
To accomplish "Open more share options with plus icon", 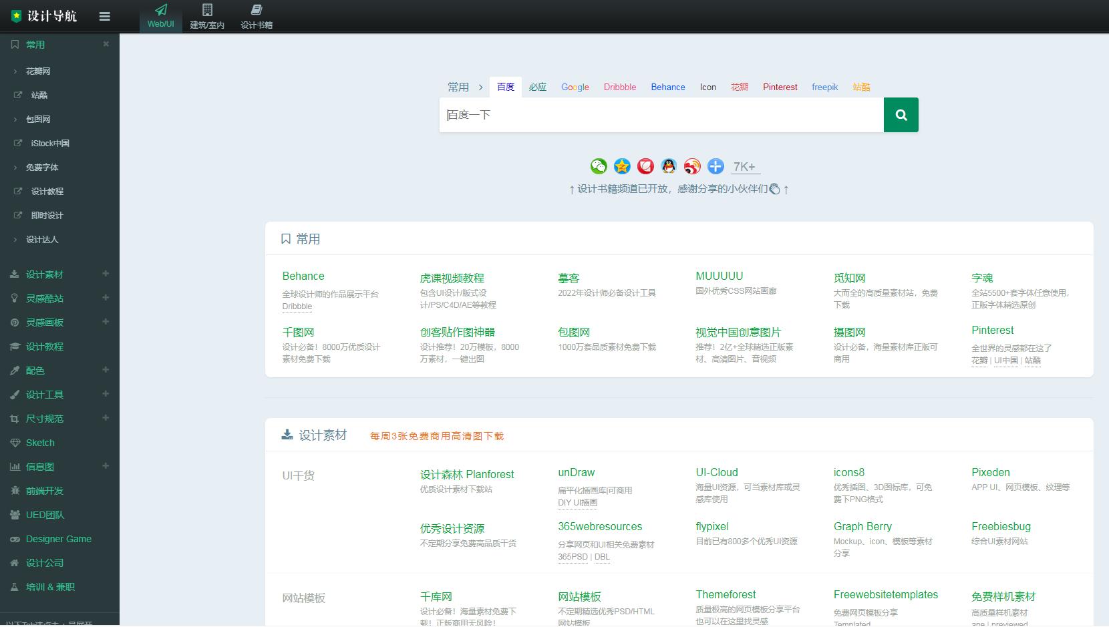I will click(715, 166).
